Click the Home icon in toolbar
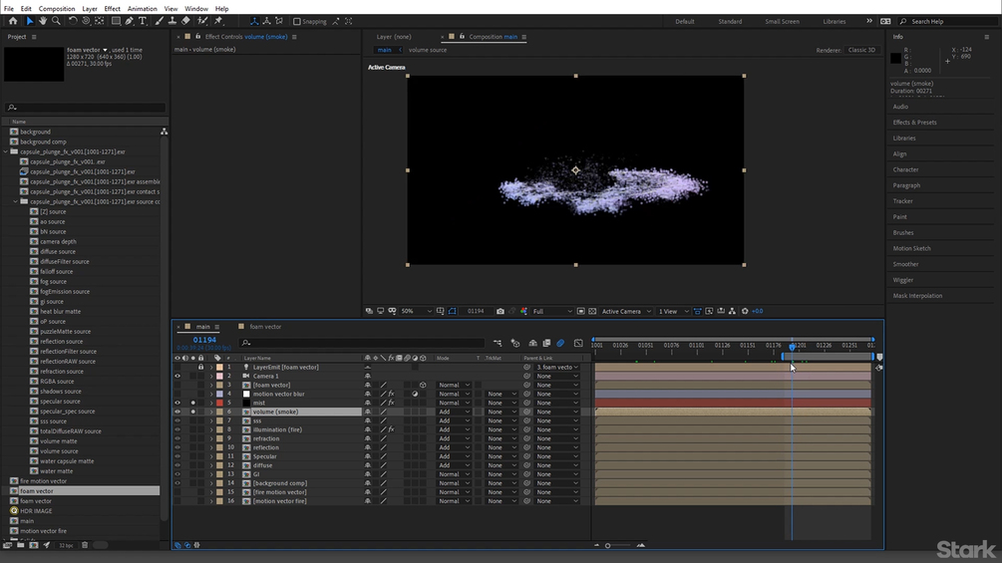Screen dimensions: 1002x563 coord(13,21)
